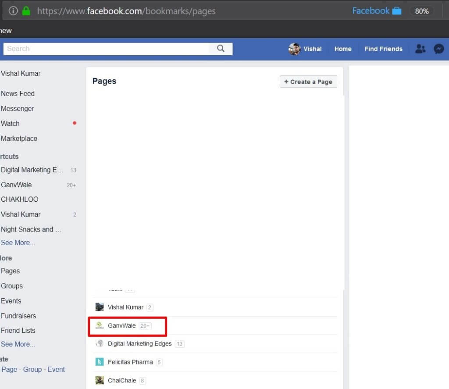The image size is (449, 389).
Task: Click the GanvWale page logo icon
Action: (x=100, y=325)
